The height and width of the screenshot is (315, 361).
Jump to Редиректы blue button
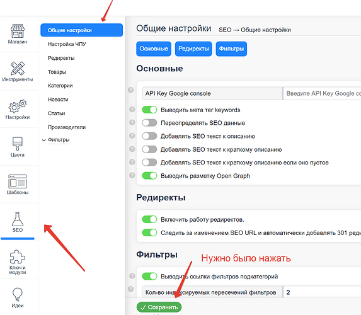tap(193, 49)
